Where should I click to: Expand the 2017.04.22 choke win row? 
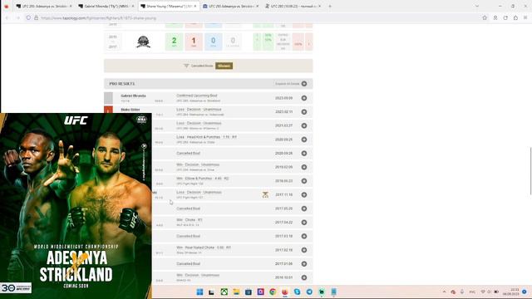coord(304,223)
